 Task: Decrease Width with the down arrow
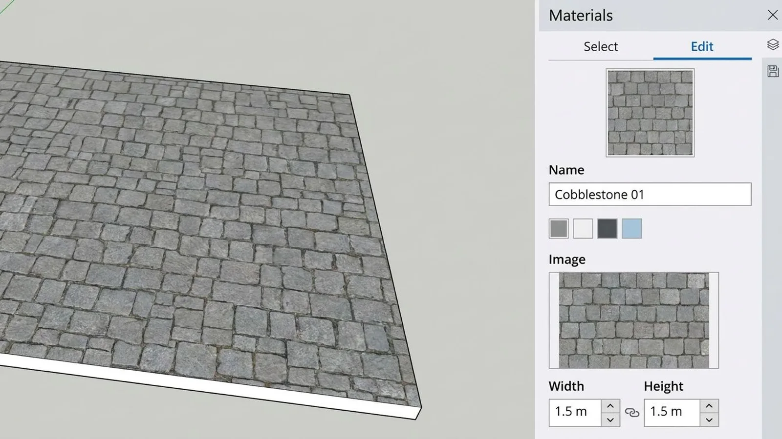[610, 419]
